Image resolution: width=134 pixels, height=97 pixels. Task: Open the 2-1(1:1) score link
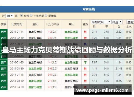click(x=53, y=81)
